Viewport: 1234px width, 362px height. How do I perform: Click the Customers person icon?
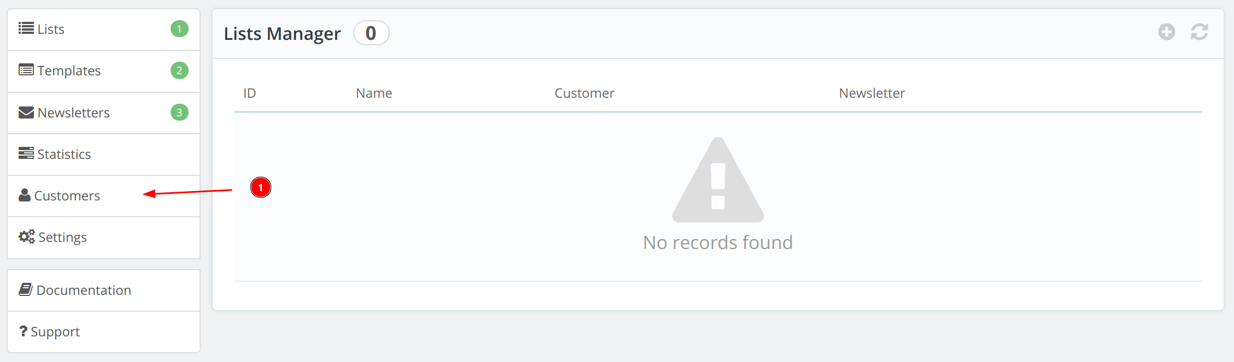(x=25, y=195)
